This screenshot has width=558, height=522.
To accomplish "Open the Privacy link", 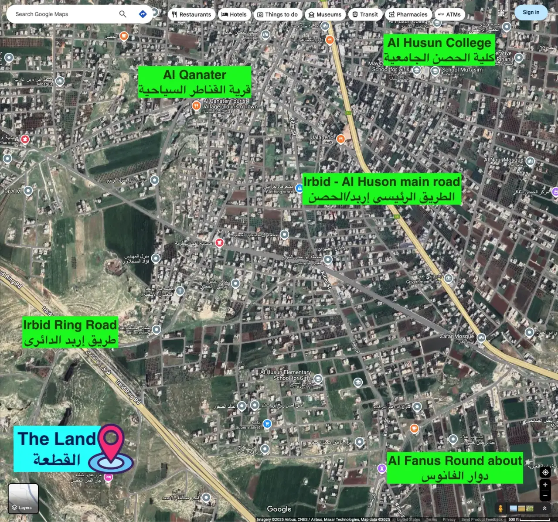I will (449, 519).
